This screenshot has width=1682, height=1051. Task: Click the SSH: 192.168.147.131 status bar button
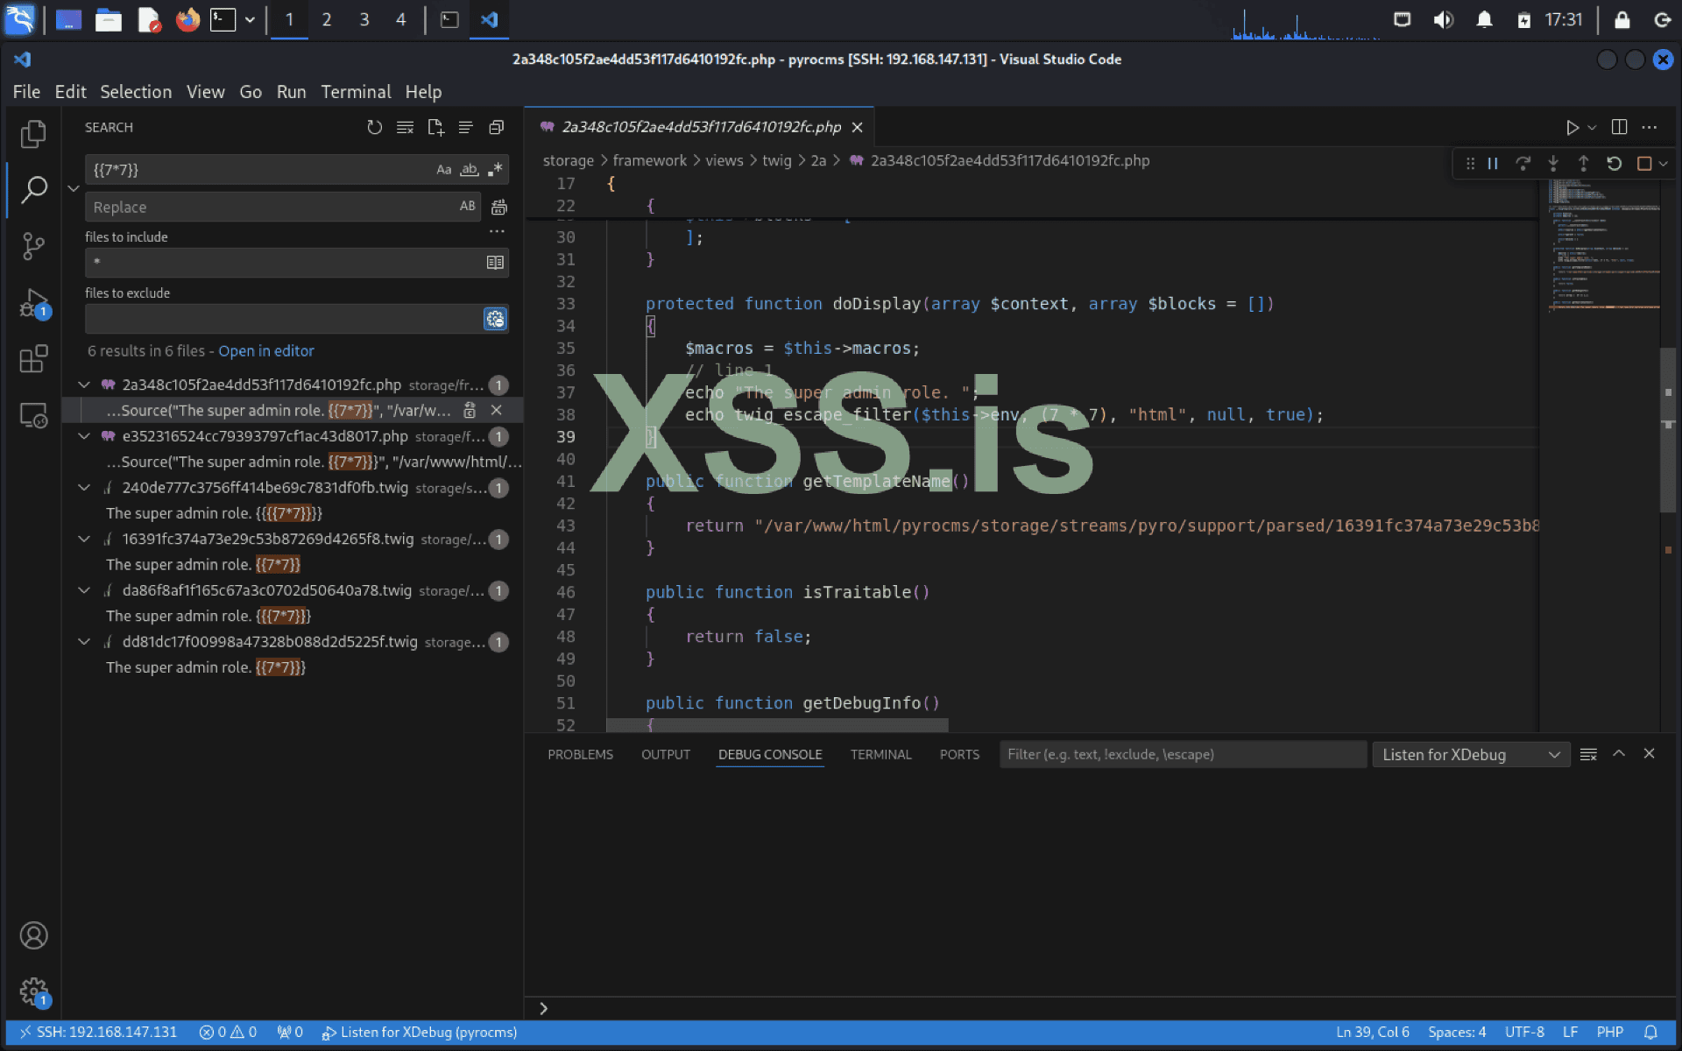(97, 1033)
